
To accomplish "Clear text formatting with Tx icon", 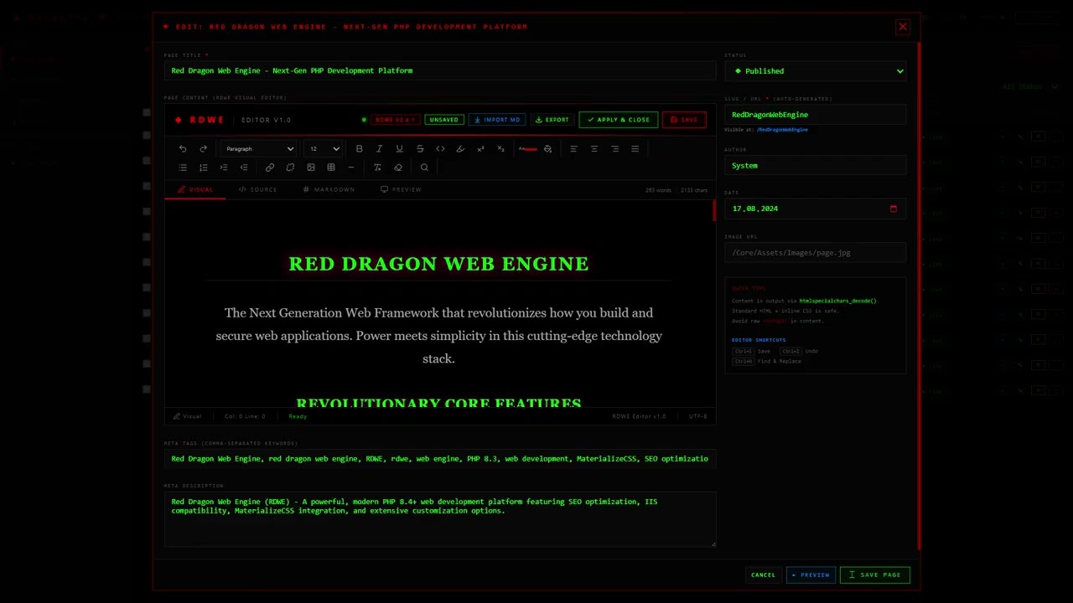I will [377, 167].
